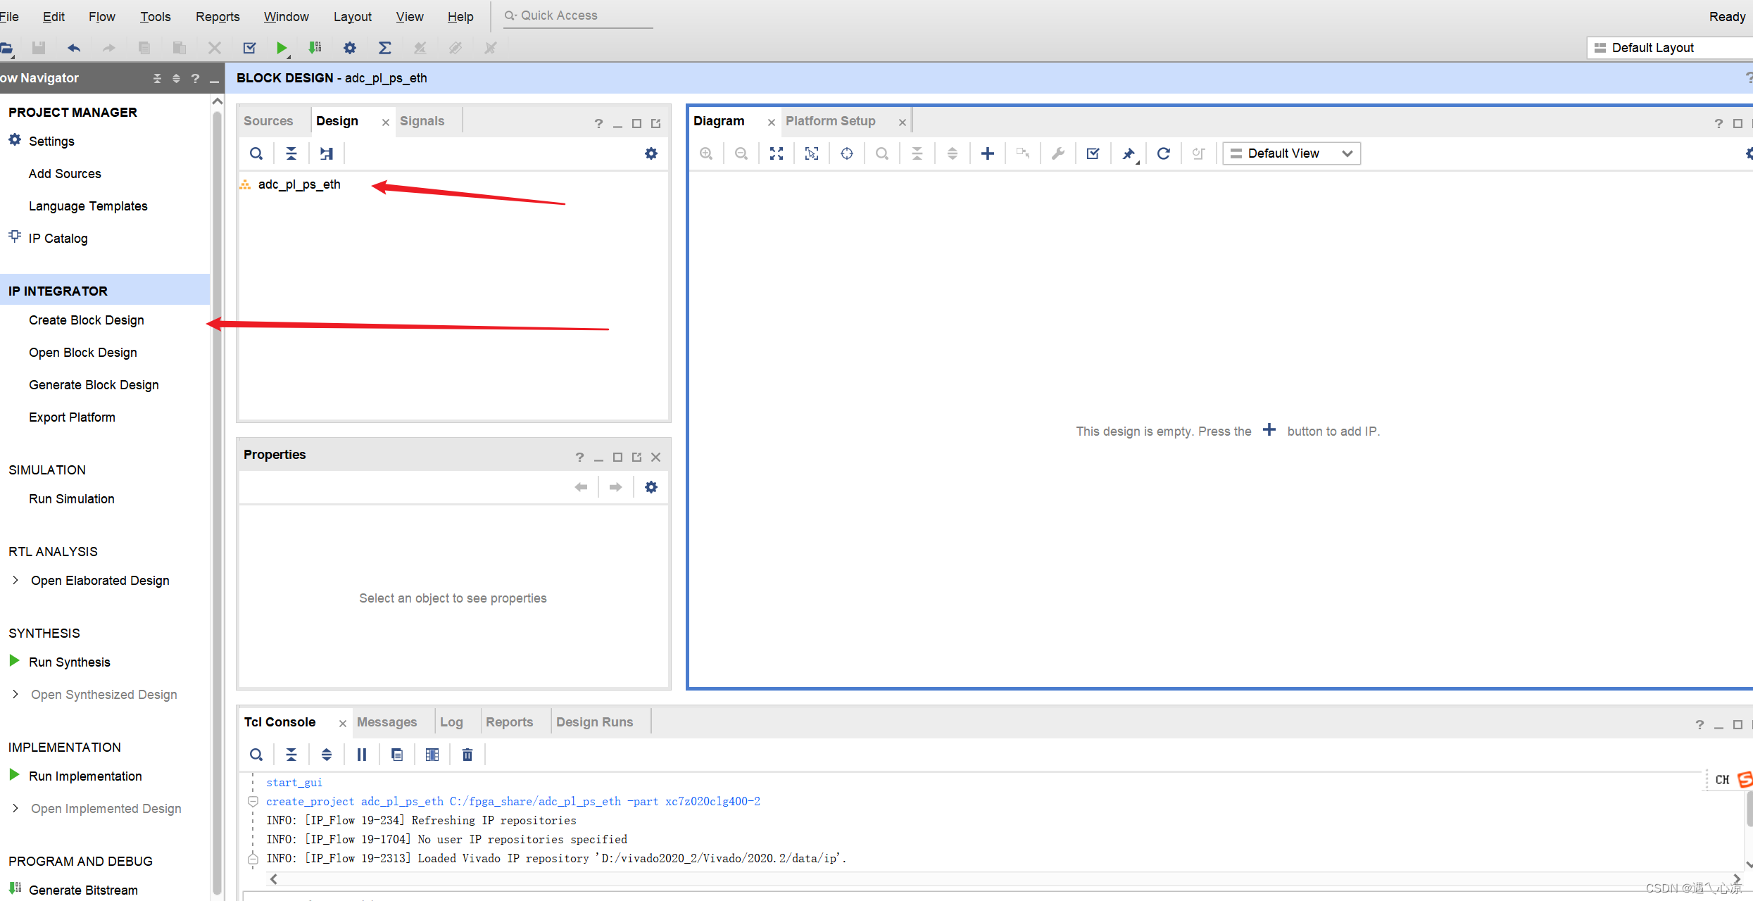Click the Add IP plus button in Diagram toolbar
1753x901 pixels.
click(988, 153)
